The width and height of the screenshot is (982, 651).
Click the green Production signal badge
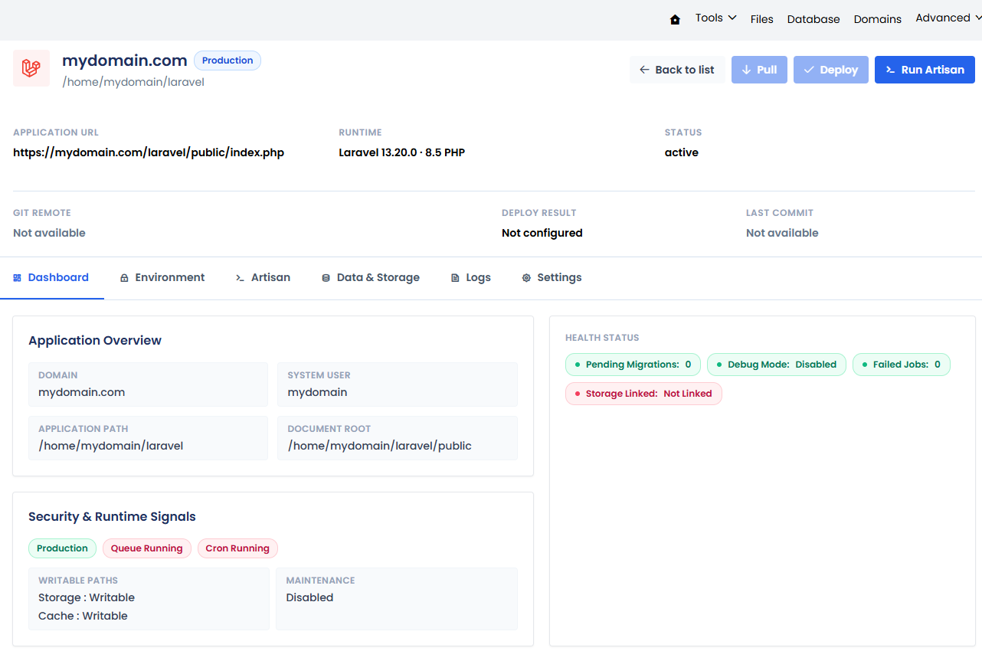[63, 548]
